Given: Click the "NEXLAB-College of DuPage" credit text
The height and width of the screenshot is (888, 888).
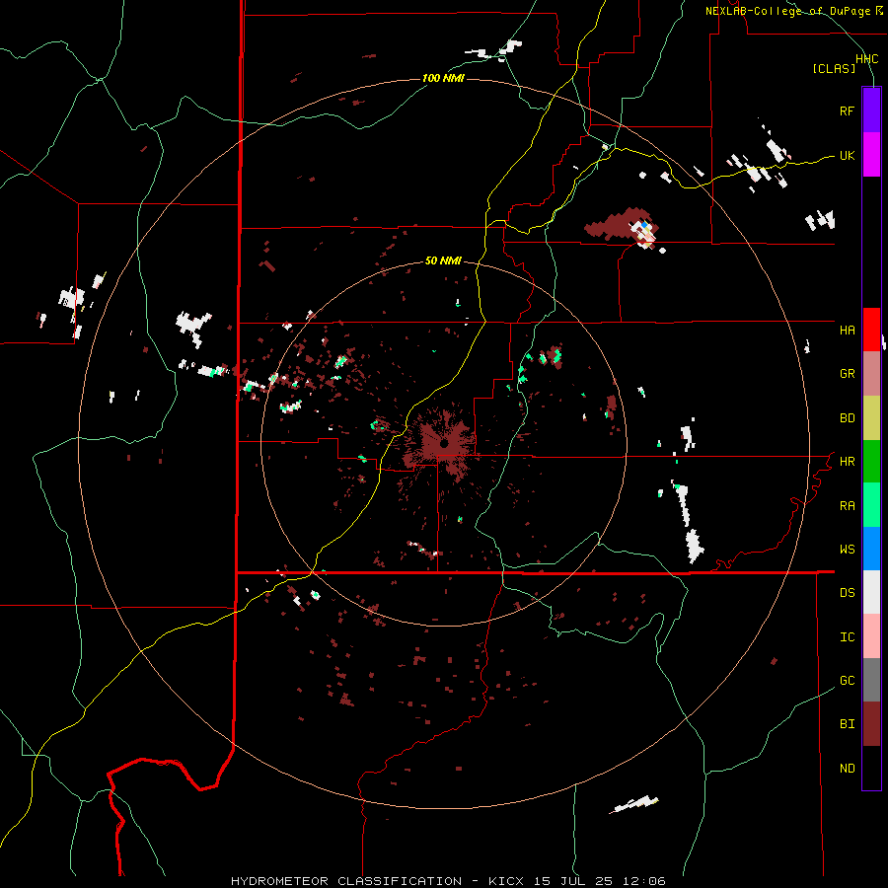Looking at the screenshot, I should 787,11.
